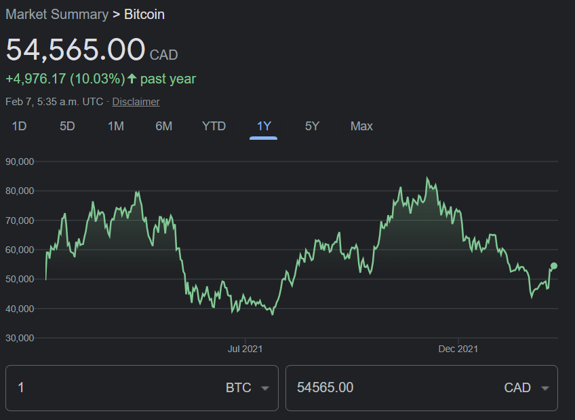This screenshot has width=575, height=420.
Task: Open the CAD currency dropdown
Action: click(x=527, y=387)
